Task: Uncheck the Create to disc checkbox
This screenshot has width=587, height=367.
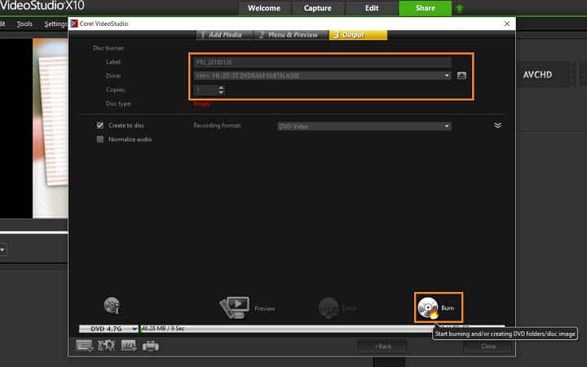Action: (x=100, y=126)
